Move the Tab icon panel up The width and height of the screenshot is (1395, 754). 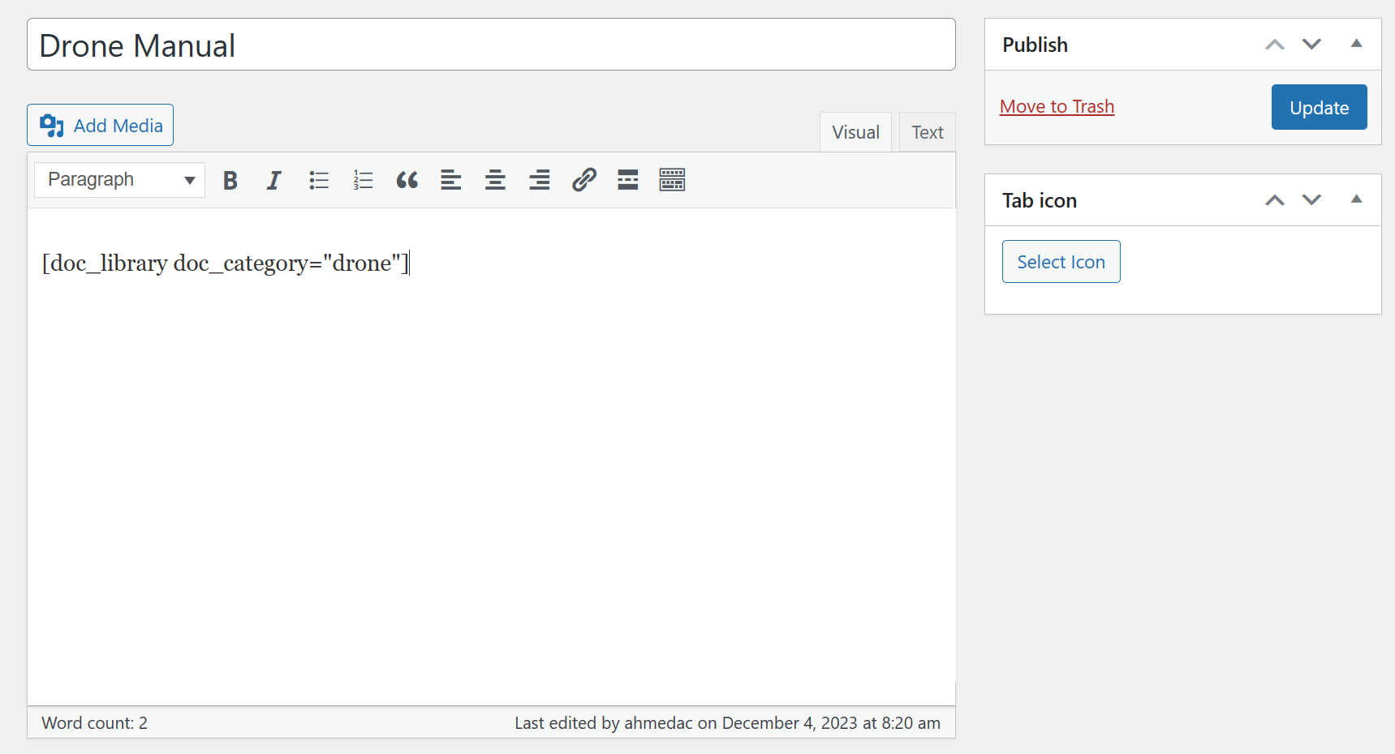pyautogui.click(x=1274, y=199)
